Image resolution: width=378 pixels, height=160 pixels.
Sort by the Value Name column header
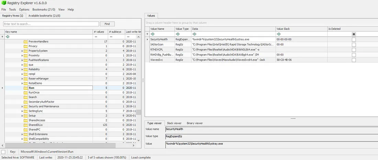[162, 29]
